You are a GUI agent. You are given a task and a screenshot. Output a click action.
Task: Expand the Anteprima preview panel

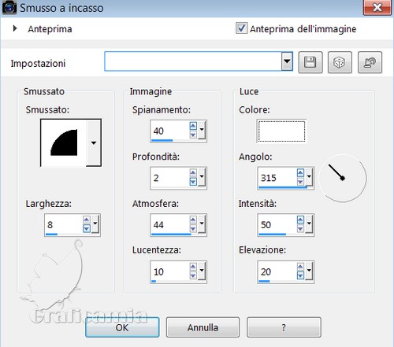(x=15, y=28)
